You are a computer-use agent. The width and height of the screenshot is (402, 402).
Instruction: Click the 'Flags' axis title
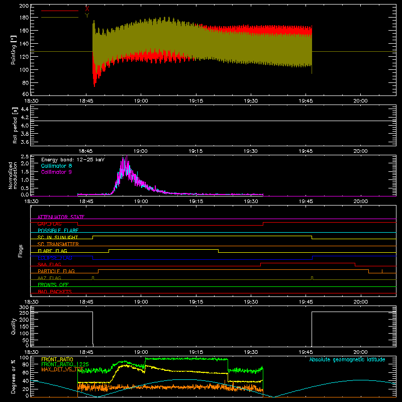[20, 251]
